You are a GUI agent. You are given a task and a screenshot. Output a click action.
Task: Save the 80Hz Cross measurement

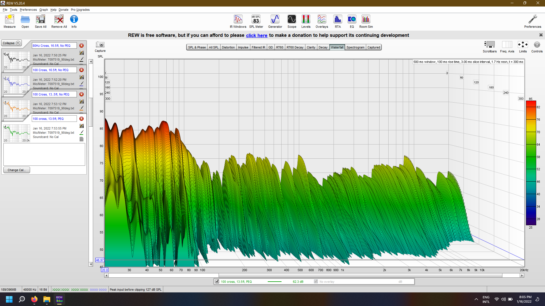(x=81, y=53)
